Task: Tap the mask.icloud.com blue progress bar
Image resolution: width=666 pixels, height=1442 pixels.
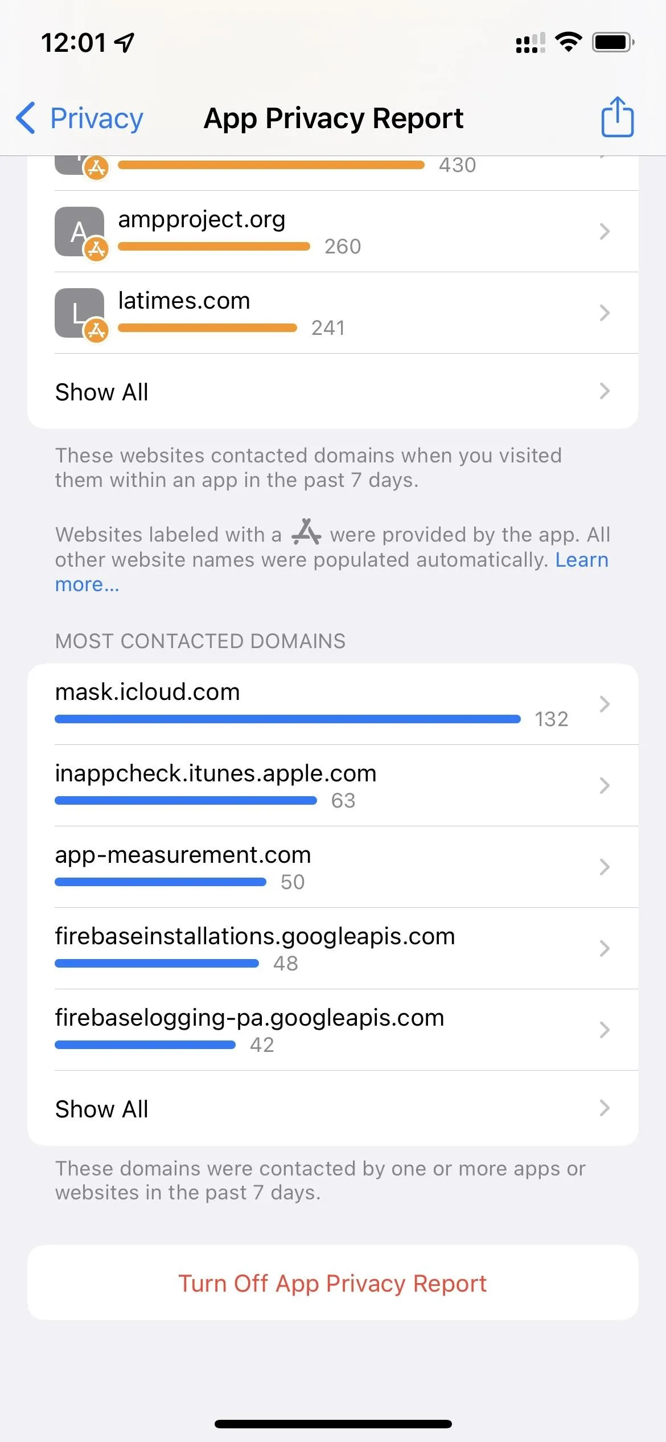Action: pos(287,719)
